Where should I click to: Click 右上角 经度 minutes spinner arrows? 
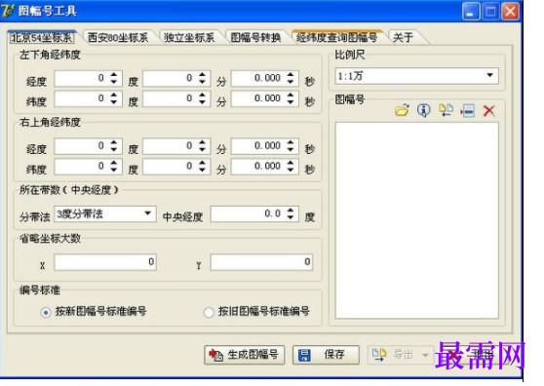pyautogui.click(x=202, y=145)
